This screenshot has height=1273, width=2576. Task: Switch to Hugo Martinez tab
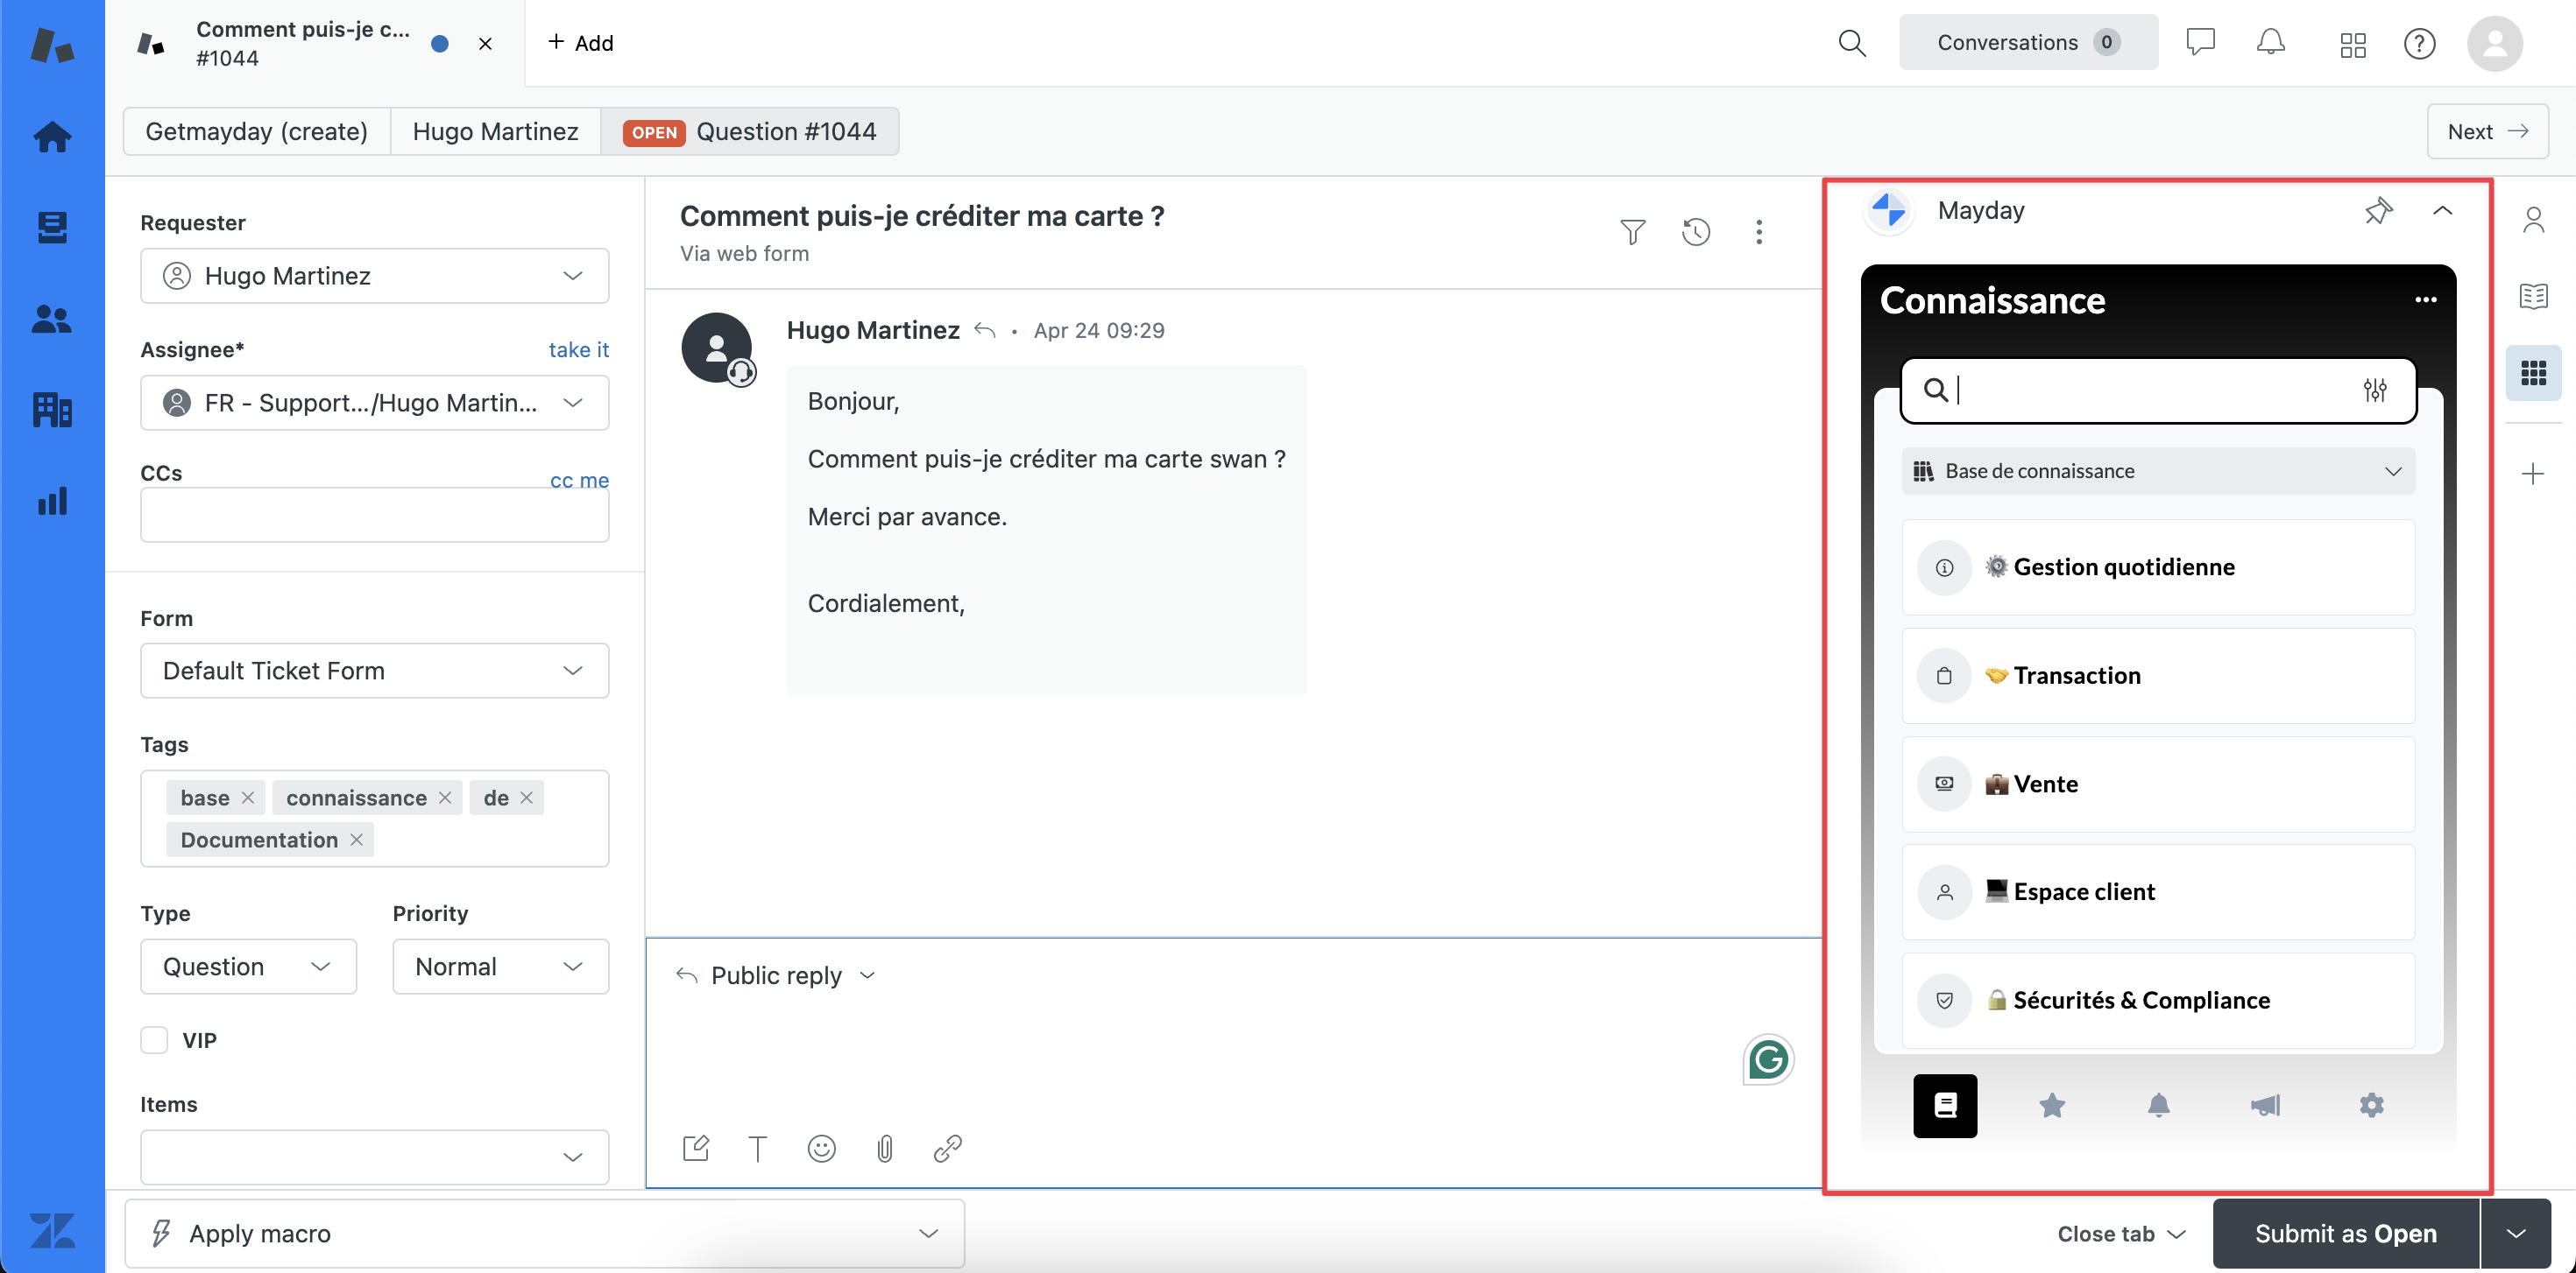click(x=495, y=131)
